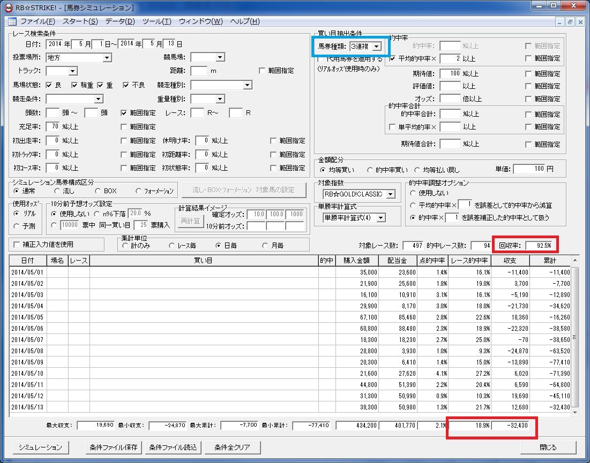Expand the トラック dropdown
Viewport: 590px width, 463px height.
tap(73, 71)
